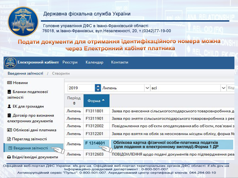Click Липень period cell for F1312002
This screenshot has height=178, width=238.
pos(74,126)
